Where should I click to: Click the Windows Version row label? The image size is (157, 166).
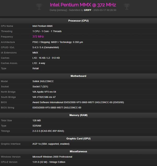click(x=11, y=157)
